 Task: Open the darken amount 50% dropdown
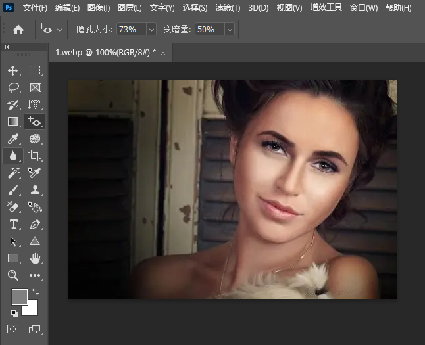tap(229, 30)
